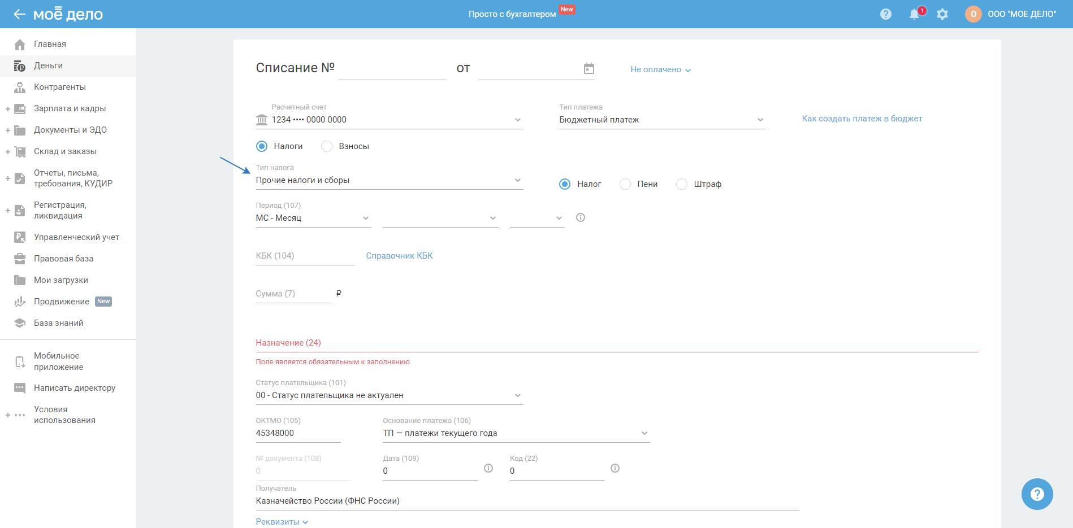The image size is (1073, 528).
Task: Expand the Зарплата и кадры plus sign
Action: [x=8, y=109]
